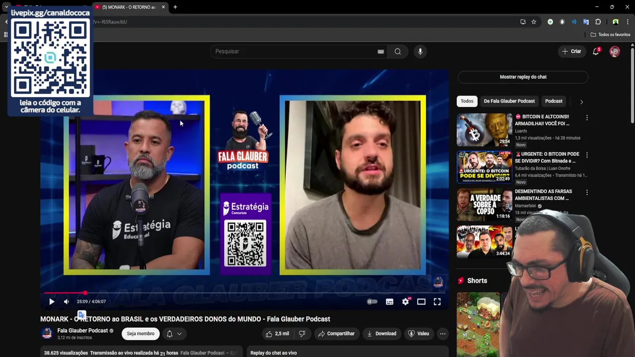Close the MONARK browser tab
The image size is (635, 357).
pos(163,7)
